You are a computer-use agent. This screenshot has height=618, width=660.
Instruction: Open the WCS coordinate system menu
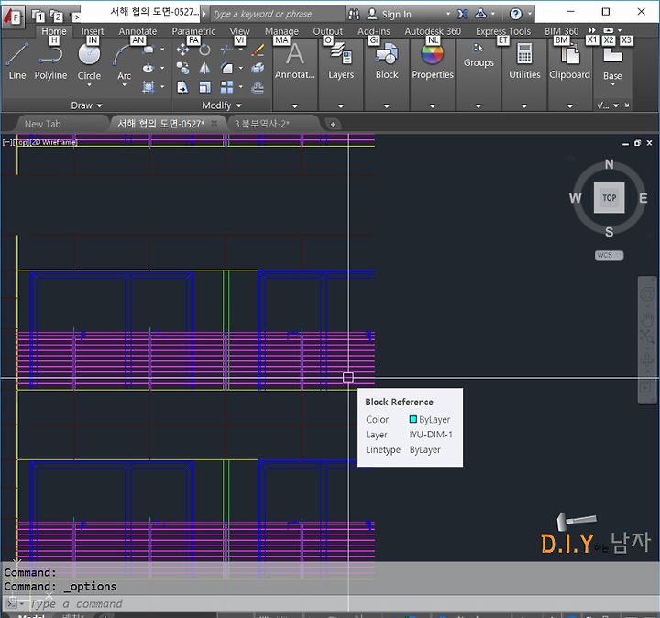(x=609, y=255)
